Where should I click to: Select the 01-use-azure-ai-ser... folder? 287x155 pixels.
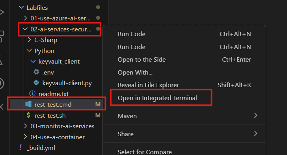coord(60,18)
